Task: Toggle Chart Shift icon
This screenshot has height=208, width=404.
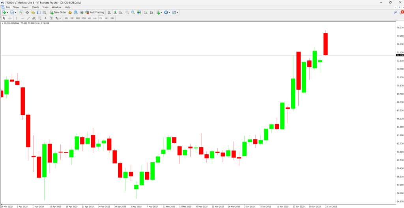Action: 152,12
